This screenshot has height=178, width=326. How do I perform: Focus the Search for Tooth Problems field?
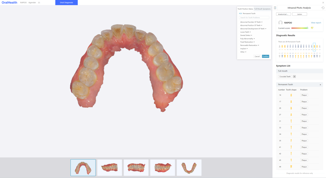coord(254,18)
